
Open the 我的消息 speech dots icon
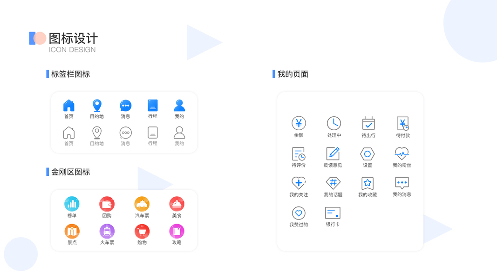(402, 183)
